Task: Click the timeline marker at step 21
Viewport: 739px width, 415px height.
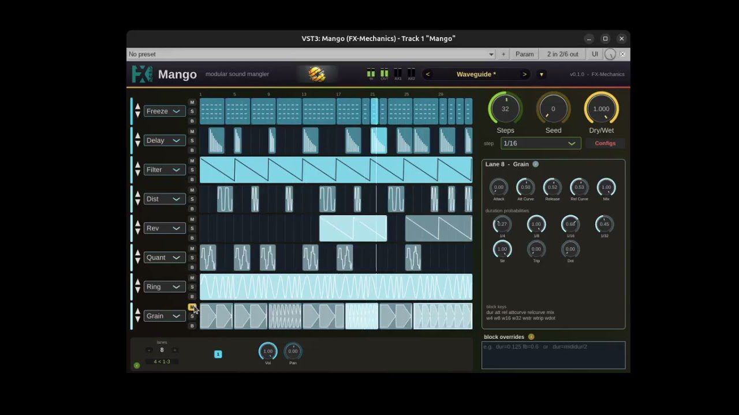Action: [372, 94]
